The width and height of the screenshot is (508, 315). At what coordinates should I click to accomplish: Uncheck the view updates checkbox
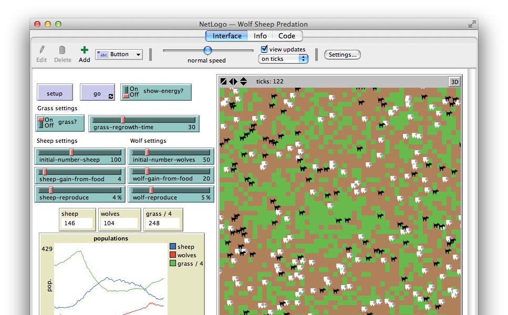264,49
